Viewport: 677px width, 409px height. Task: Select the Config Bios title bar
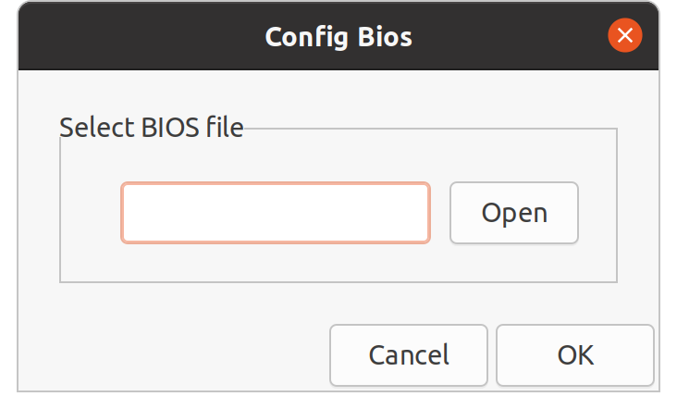pyautogui.click(x=338, y=35)
